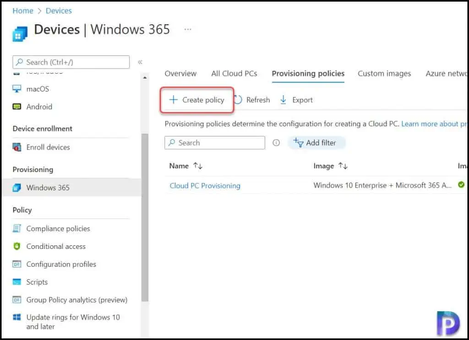Click the Configuration profiles icon
The width and height of the screenshot is (469, 340).
(x=17, y=264)
